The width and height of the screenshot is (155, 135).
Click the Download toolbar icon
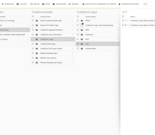click(3, 4)
